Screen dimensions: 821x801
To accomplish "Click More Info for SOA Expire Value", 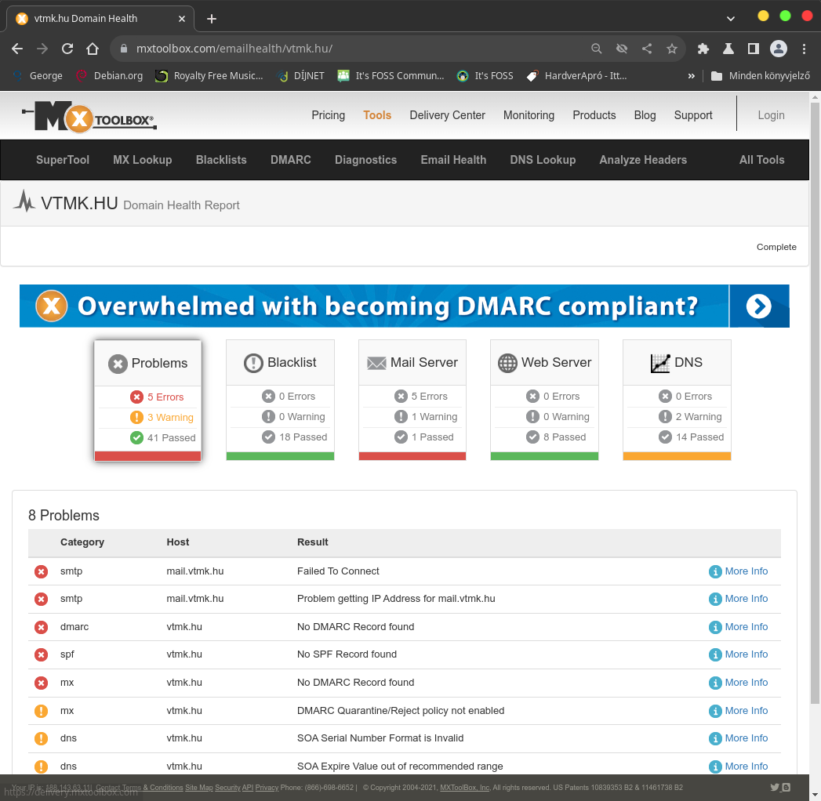I will click(747, 766).
